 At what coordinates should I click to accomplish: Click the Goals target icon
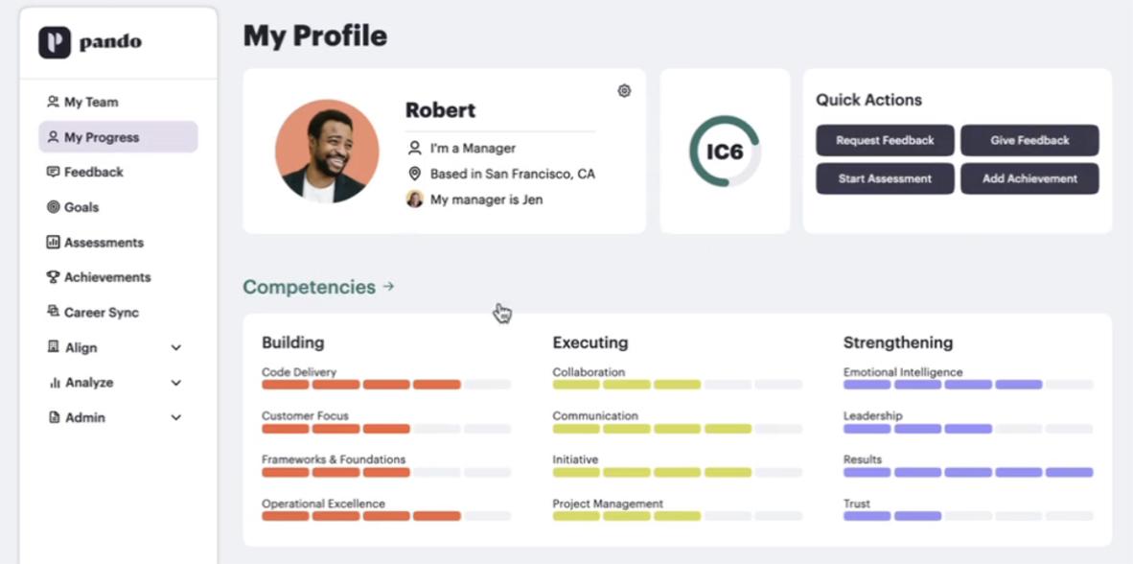[53, 207]
